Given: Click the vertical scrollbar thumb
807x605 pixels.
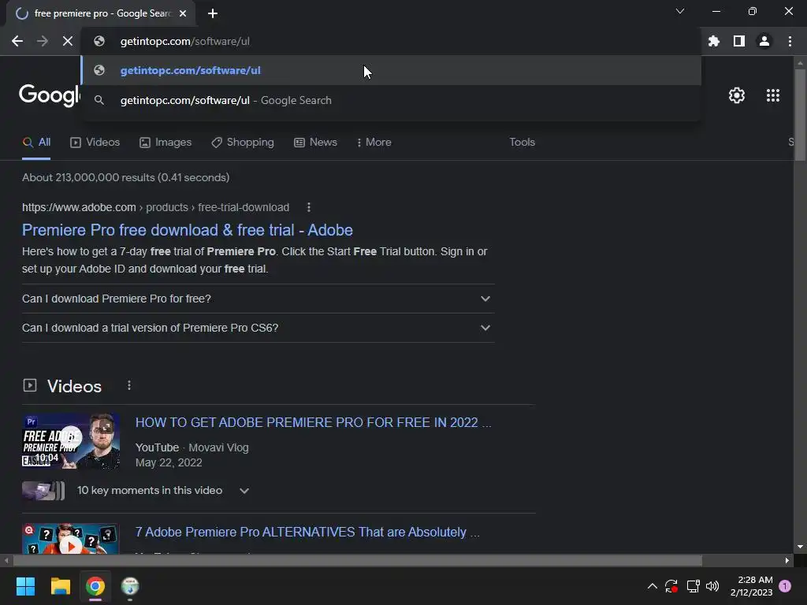Looking at the screenshot, I should [x=800, y=116].
